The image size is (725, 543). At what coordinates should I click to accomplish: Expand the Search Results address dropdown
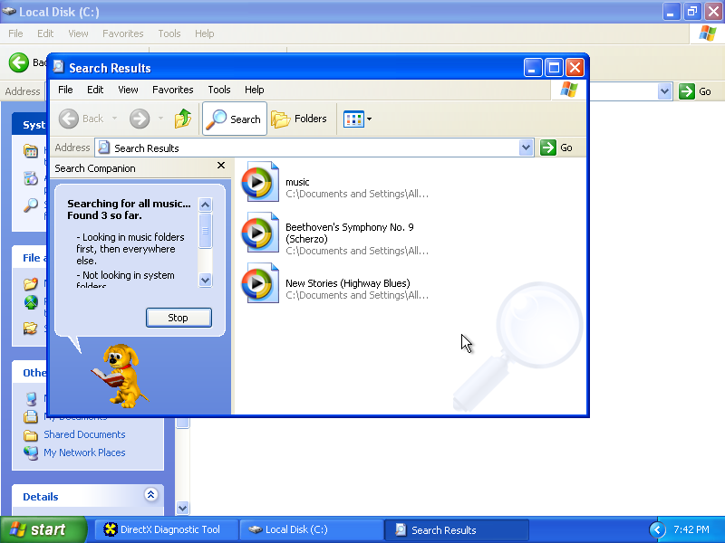527,148
